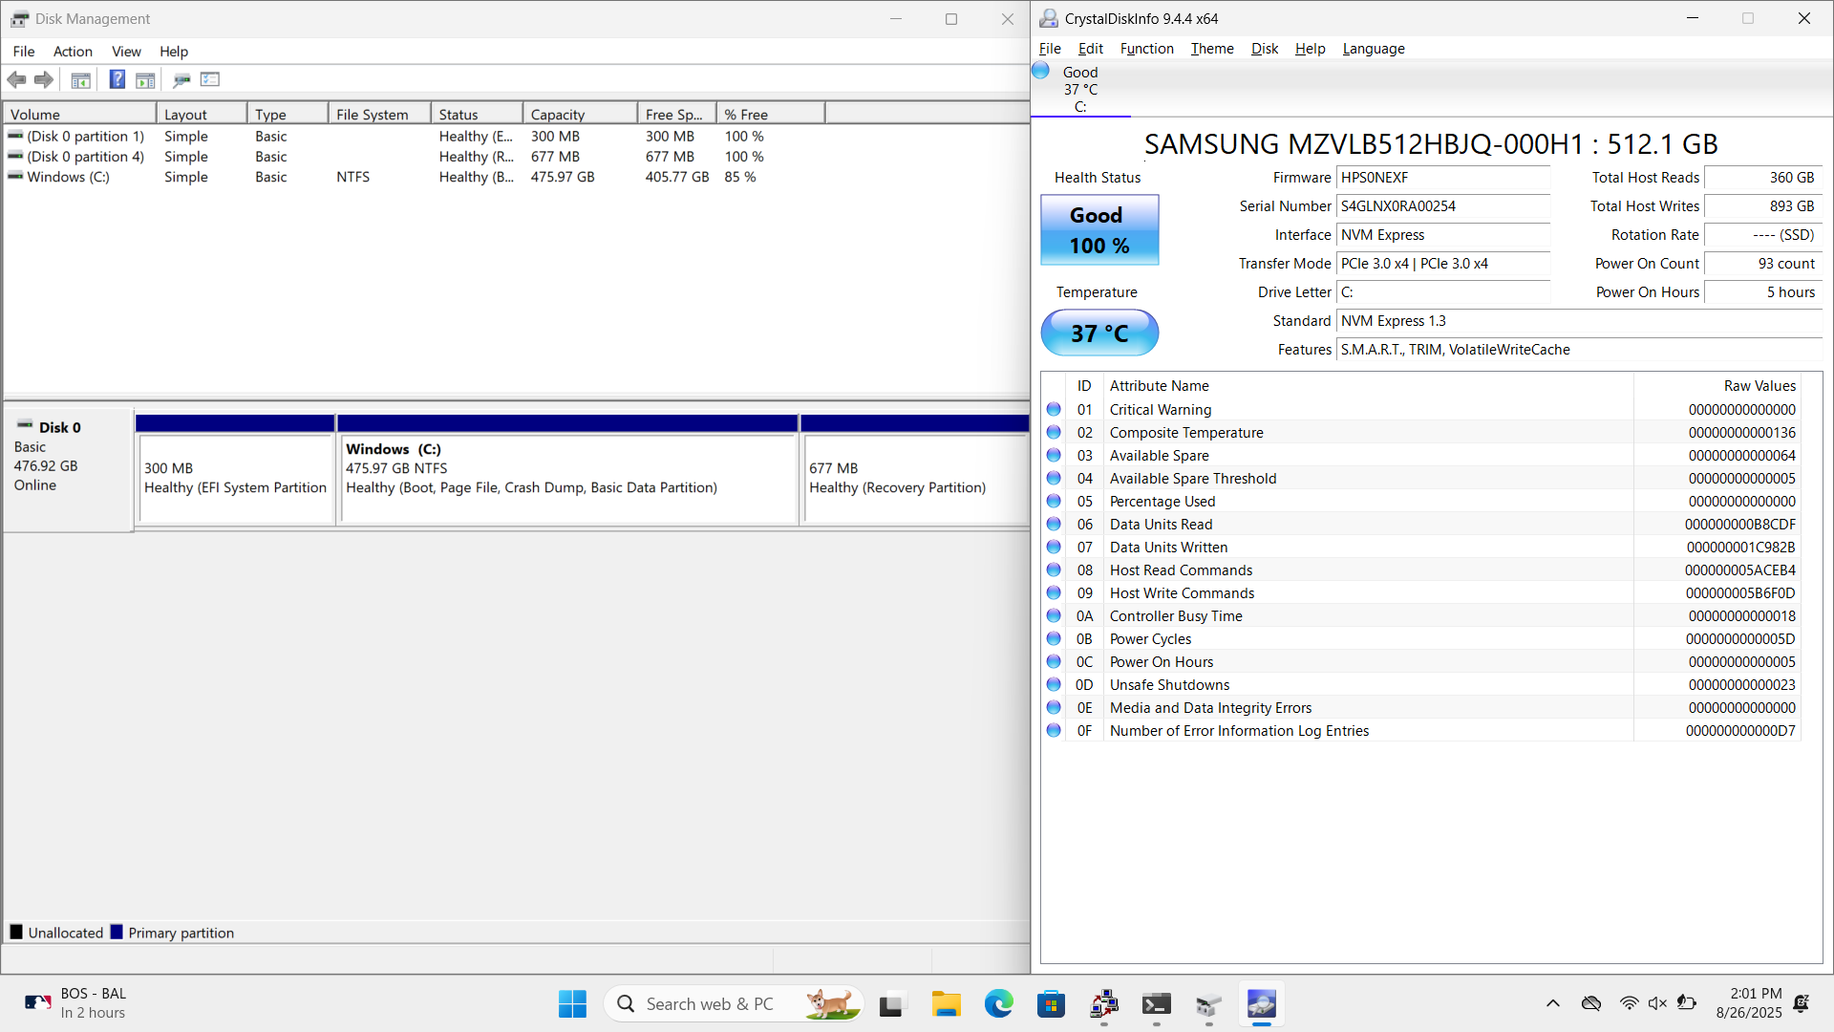Open the Edit menu in CrystalDiskInfo

point(1091,49)
